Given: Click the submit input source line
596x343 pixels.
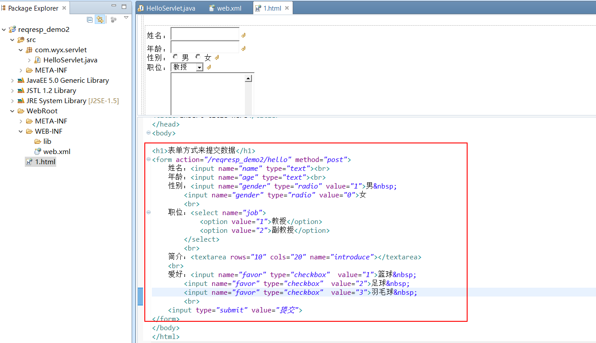Looking at the screenshot, I should click(235, 310).
